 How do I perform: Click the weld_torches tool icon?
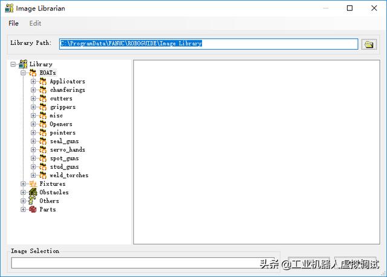(x=43, y=175)
